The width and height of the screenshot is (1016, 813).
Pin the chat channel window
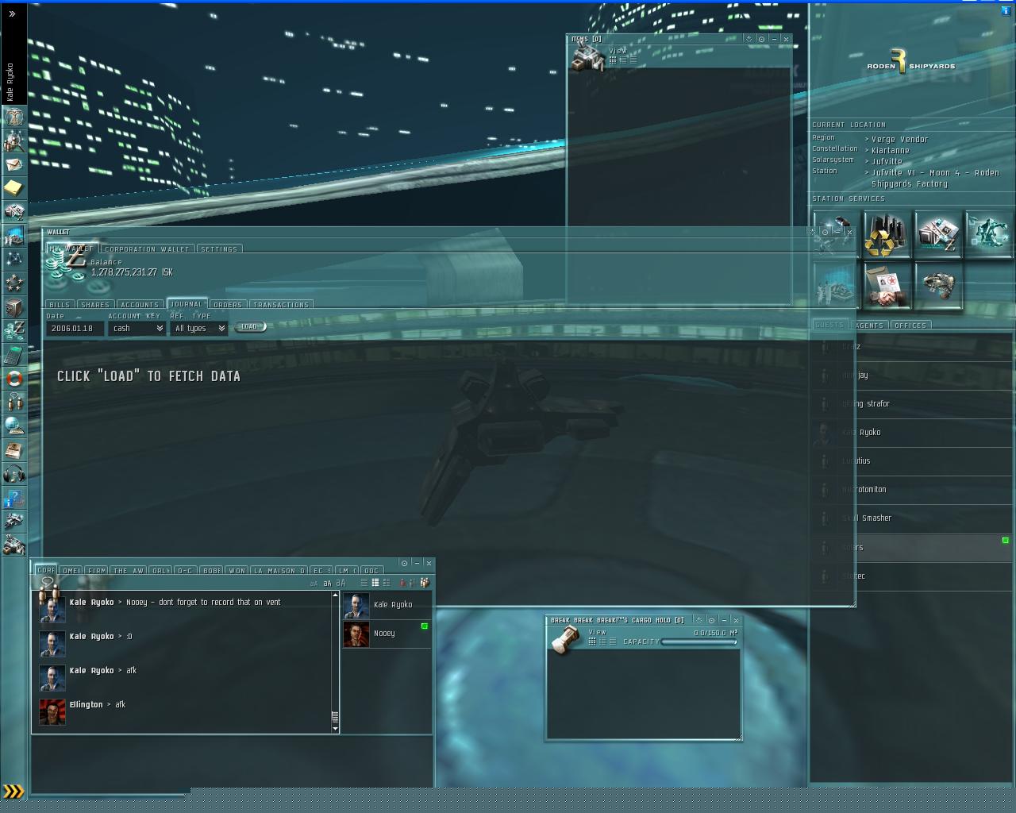pyautogui.click(x=404, y=563)
